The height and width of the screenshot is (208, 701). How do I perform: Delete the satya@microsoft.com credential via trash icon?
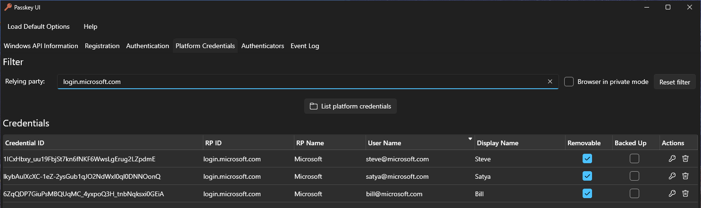click(685, 176)
